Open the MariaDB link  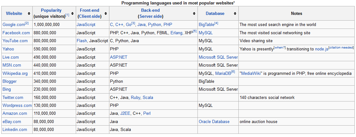click(223, 73)
